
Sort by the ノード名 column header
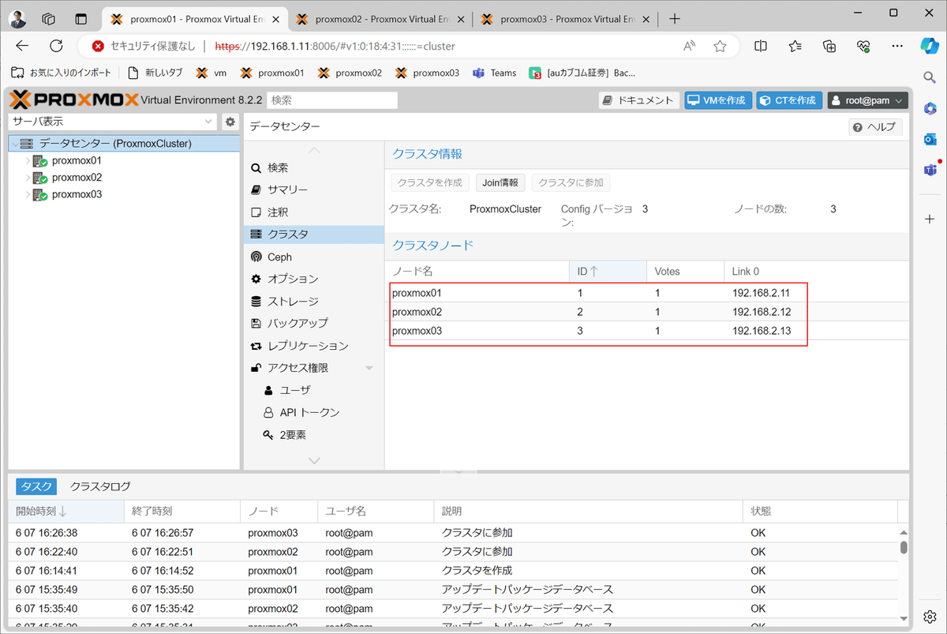click(x=478, y=272)
